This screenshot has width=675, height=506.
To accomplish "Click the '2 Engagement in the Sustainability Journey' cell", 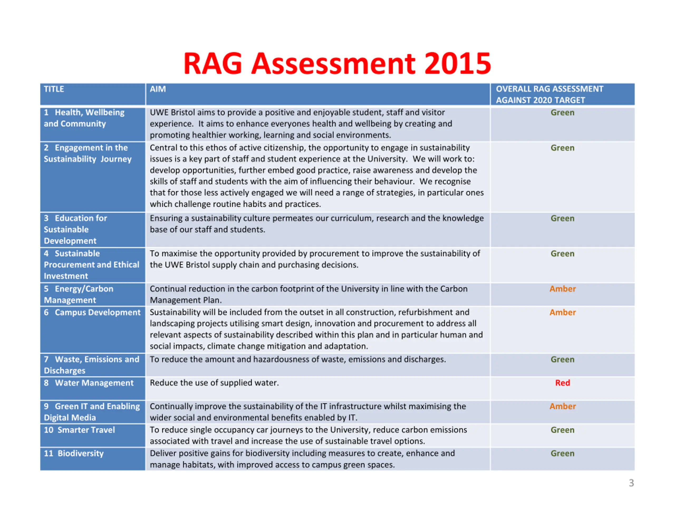I will pos(93,177).
